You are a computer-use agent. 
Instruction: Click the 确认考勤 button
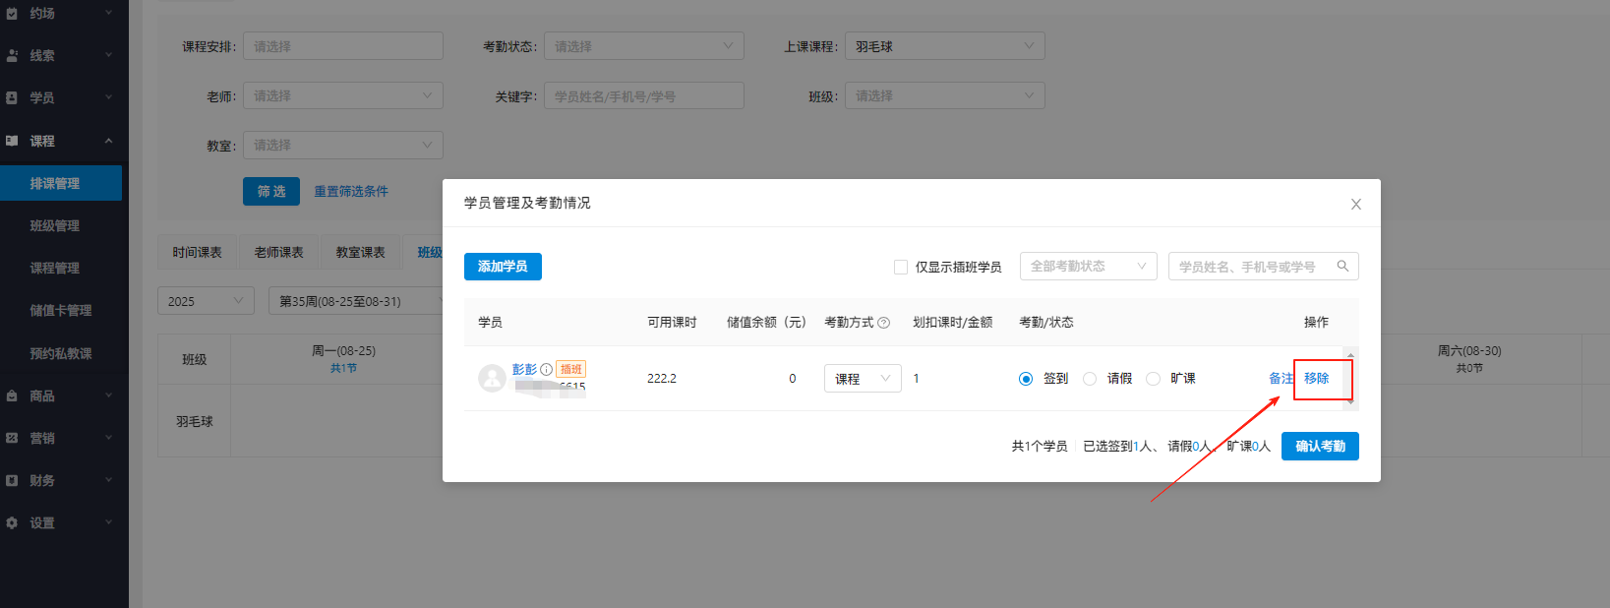1320,446
